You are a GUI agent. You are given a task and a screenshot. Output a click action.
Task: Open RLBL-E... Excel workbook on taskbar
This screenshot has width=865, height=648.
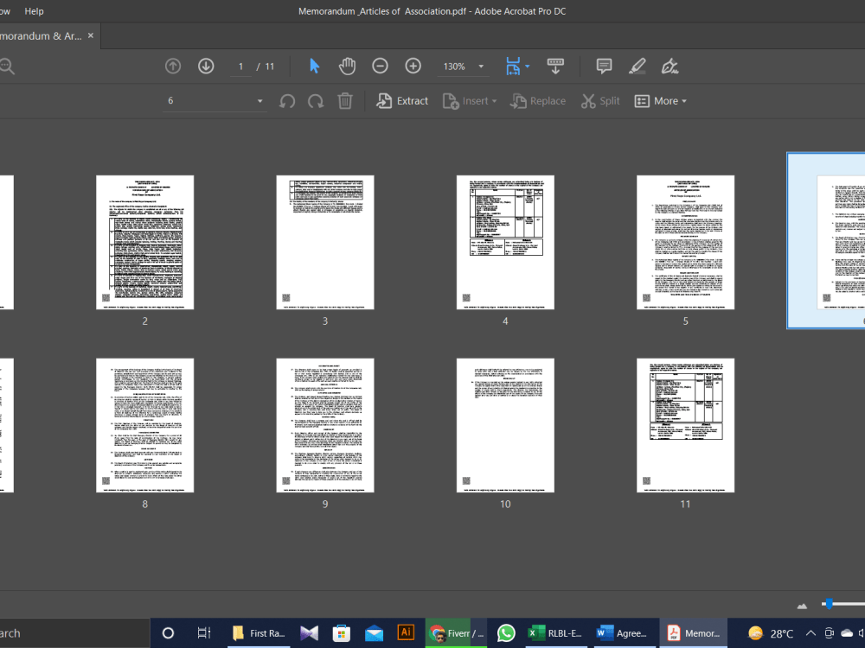click(555, 633)
